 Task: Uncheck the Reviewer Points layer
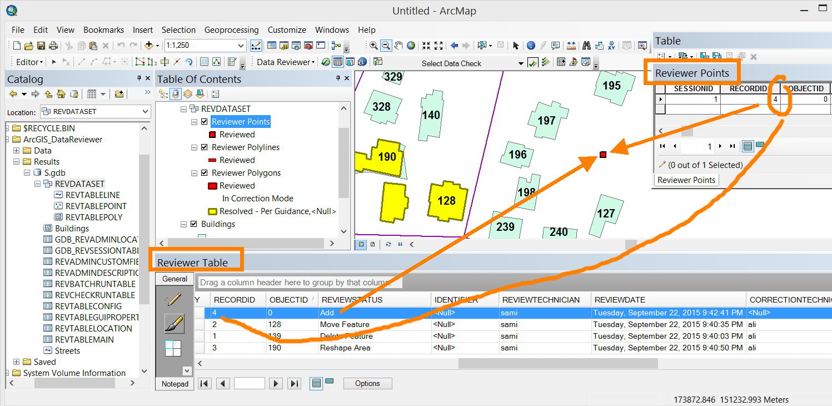point(205,122)
